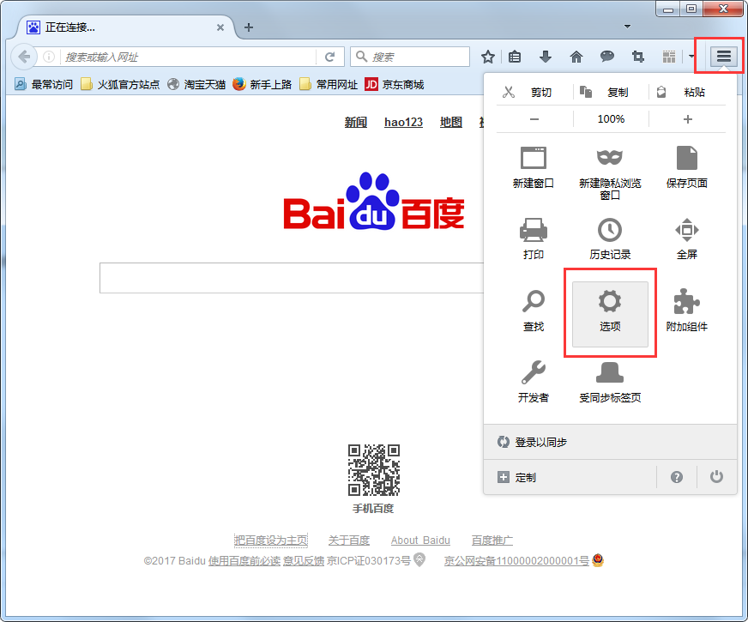748x622 pixels.
Task: Expand the dropdown next to grid icon
Action: 691,57
